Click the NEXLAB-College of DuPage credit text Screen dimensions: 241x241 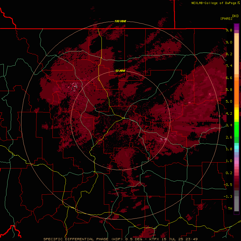pos(214,3)
